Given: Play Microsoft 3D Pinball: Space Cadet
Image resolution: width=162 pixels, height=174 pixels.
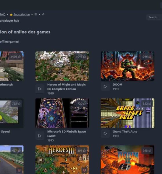Looking at the screenshot, I should point(40,136).
